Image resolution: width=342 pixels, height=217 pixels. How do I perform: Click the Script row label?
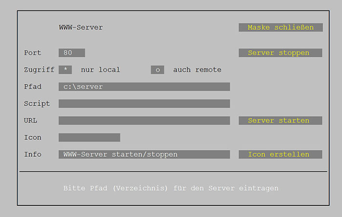[37, 103]
